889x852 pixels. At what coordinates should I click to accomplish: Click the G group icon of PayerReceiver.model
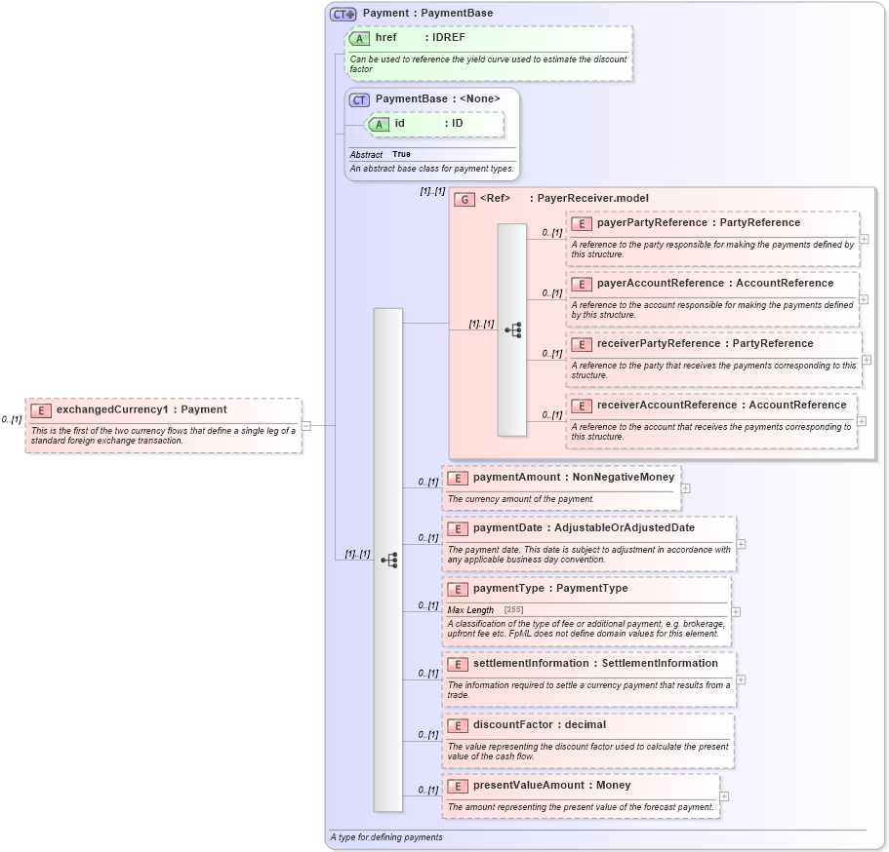point(465,200)
